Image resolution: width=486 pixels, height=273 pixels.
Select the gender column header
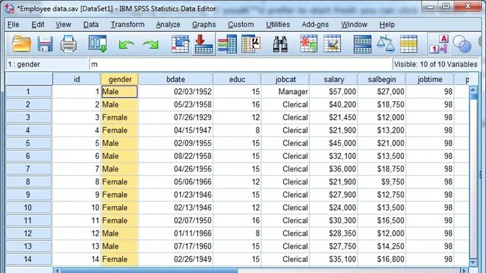[120, 79]
